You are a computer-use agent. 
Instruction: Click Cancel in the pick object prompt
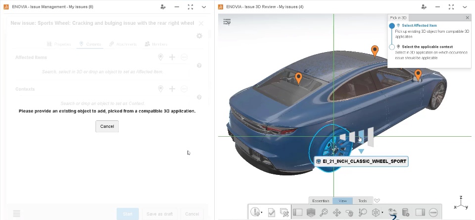pos(107,126)
